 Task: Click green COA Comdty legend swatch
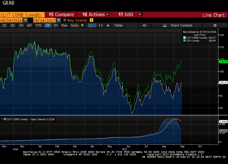click(184, 41)
